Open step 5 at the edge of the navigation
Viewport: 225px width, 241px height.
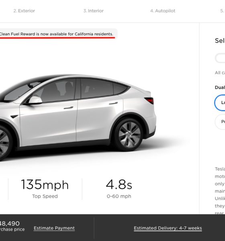click(x=222, y=11)
